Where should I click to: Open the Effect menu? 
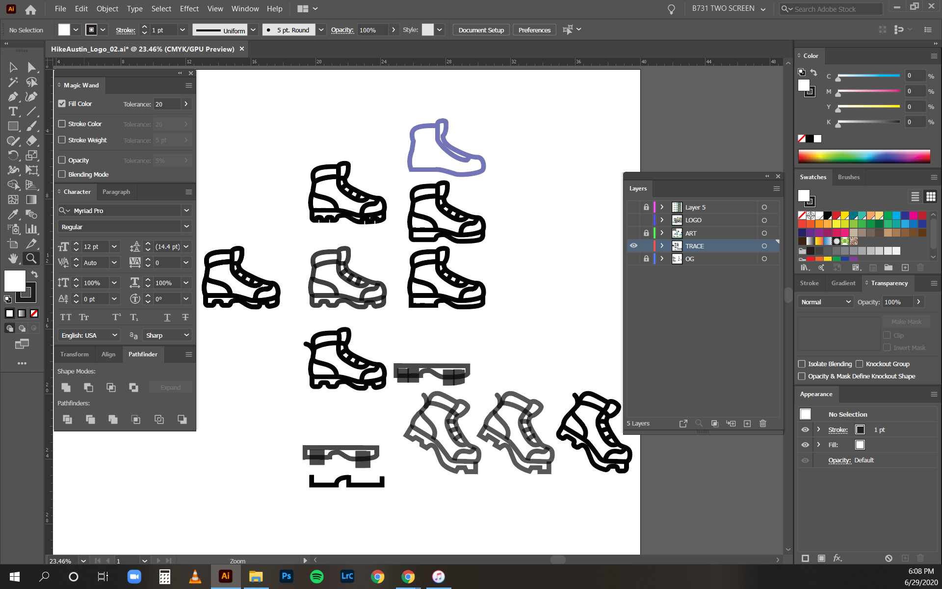(189, 8)
